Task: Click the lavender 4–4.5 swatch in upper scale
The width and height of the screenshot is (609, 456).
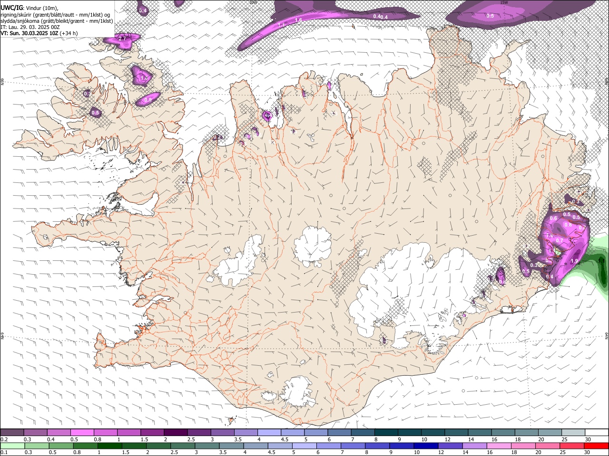Action: 269,433
